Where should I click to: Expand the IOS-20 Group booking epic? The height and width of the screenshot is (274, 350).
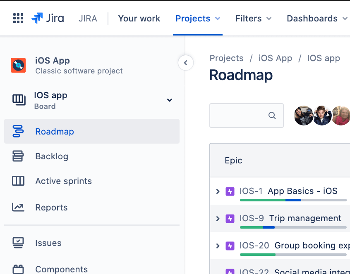[218, 246]
